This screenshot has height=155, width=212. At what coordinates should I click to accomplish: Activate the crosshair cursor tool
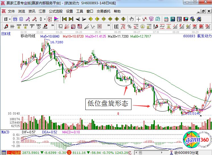click(138, 19)
